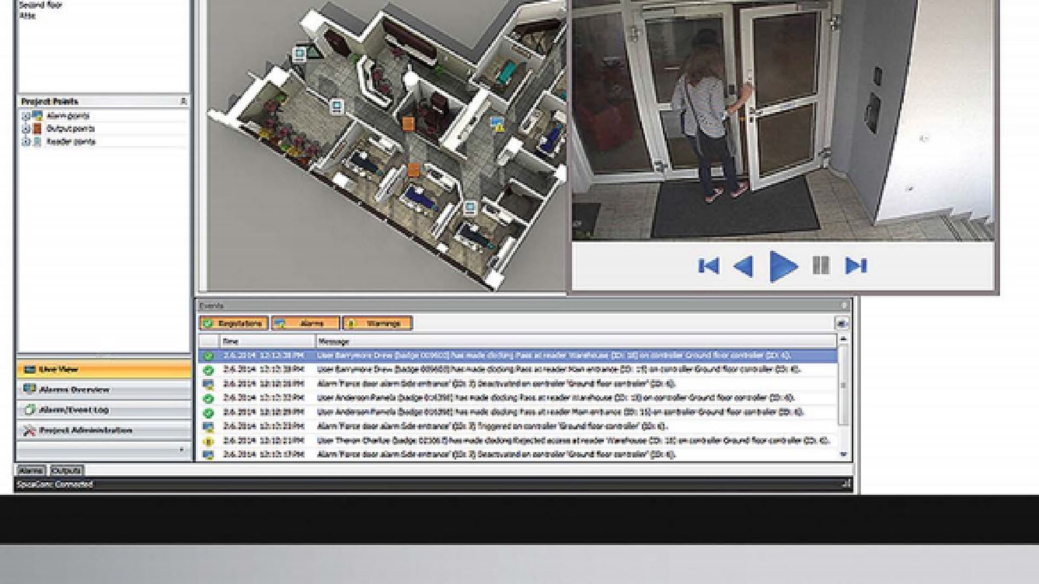Click the up arrow of the events scrollbar

[x=843, y=339]
